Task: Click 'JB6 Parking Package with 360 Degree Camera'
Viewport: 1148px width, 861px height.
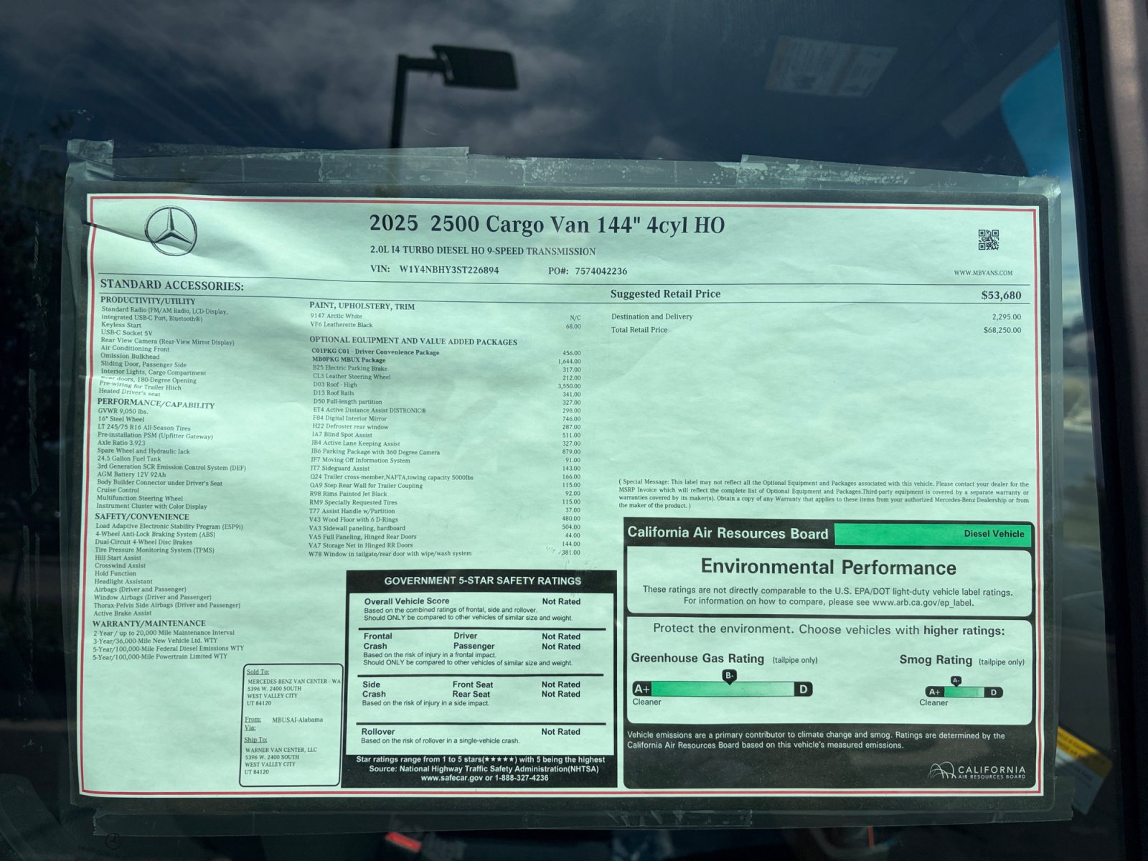Action: pyautogui.click(x=375, y=452)
